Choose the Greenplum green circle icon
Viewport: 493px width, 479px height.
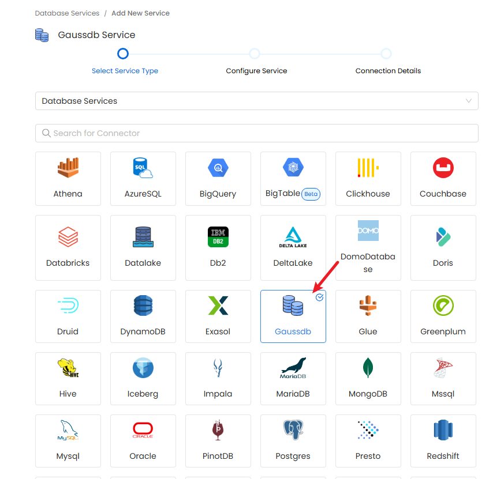pos(443,305)
